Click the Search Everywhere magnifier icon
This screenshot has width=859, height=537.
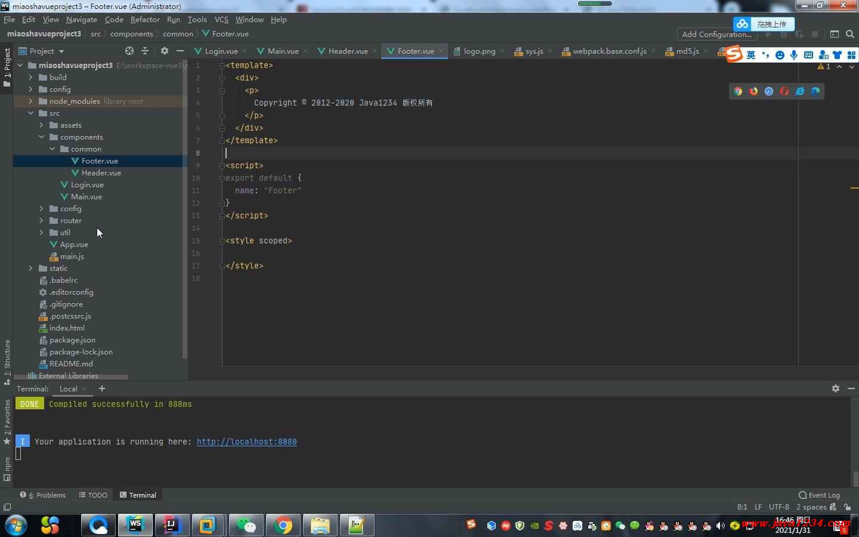pos(850,34)
